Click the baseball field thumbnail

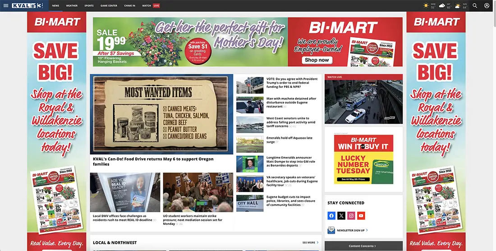250,144
